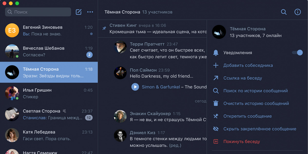
Task: Click the trash icon to clear history
Action: (216, 103)
